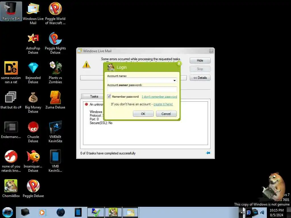Open Windows Live Mail desktop shortcut
The image size is (291, 218).
pos(33,13)
